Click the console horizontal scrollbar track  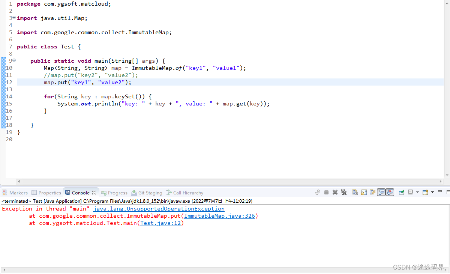pos(225,270)
